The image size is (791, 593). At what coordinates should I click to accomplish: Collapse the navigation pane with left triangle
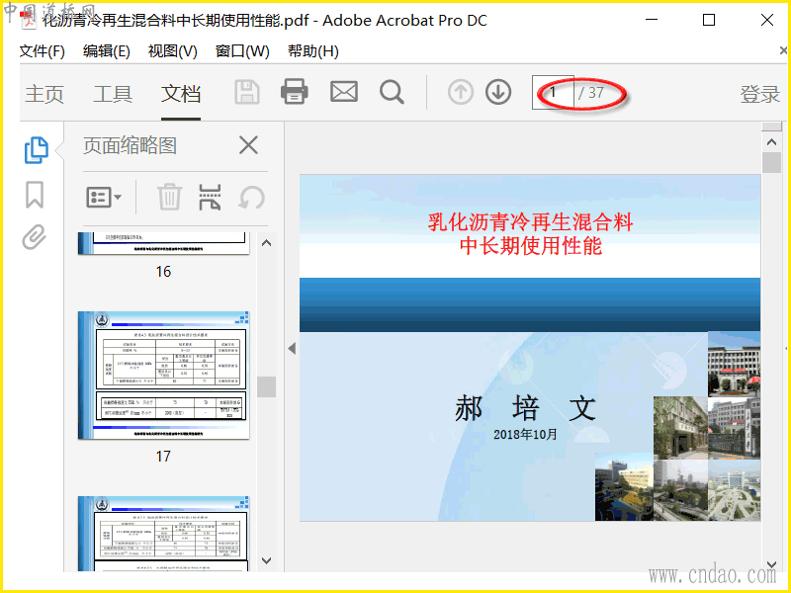tap(292, 348)
